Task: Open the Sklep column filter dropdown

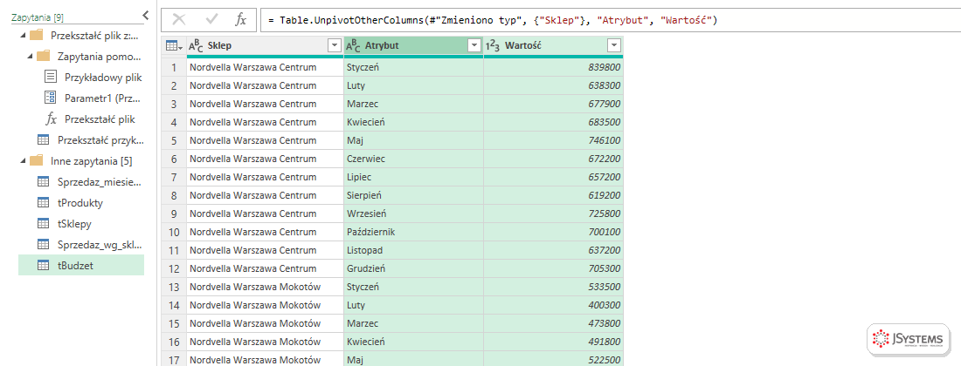Action: [x=335, y=45]
